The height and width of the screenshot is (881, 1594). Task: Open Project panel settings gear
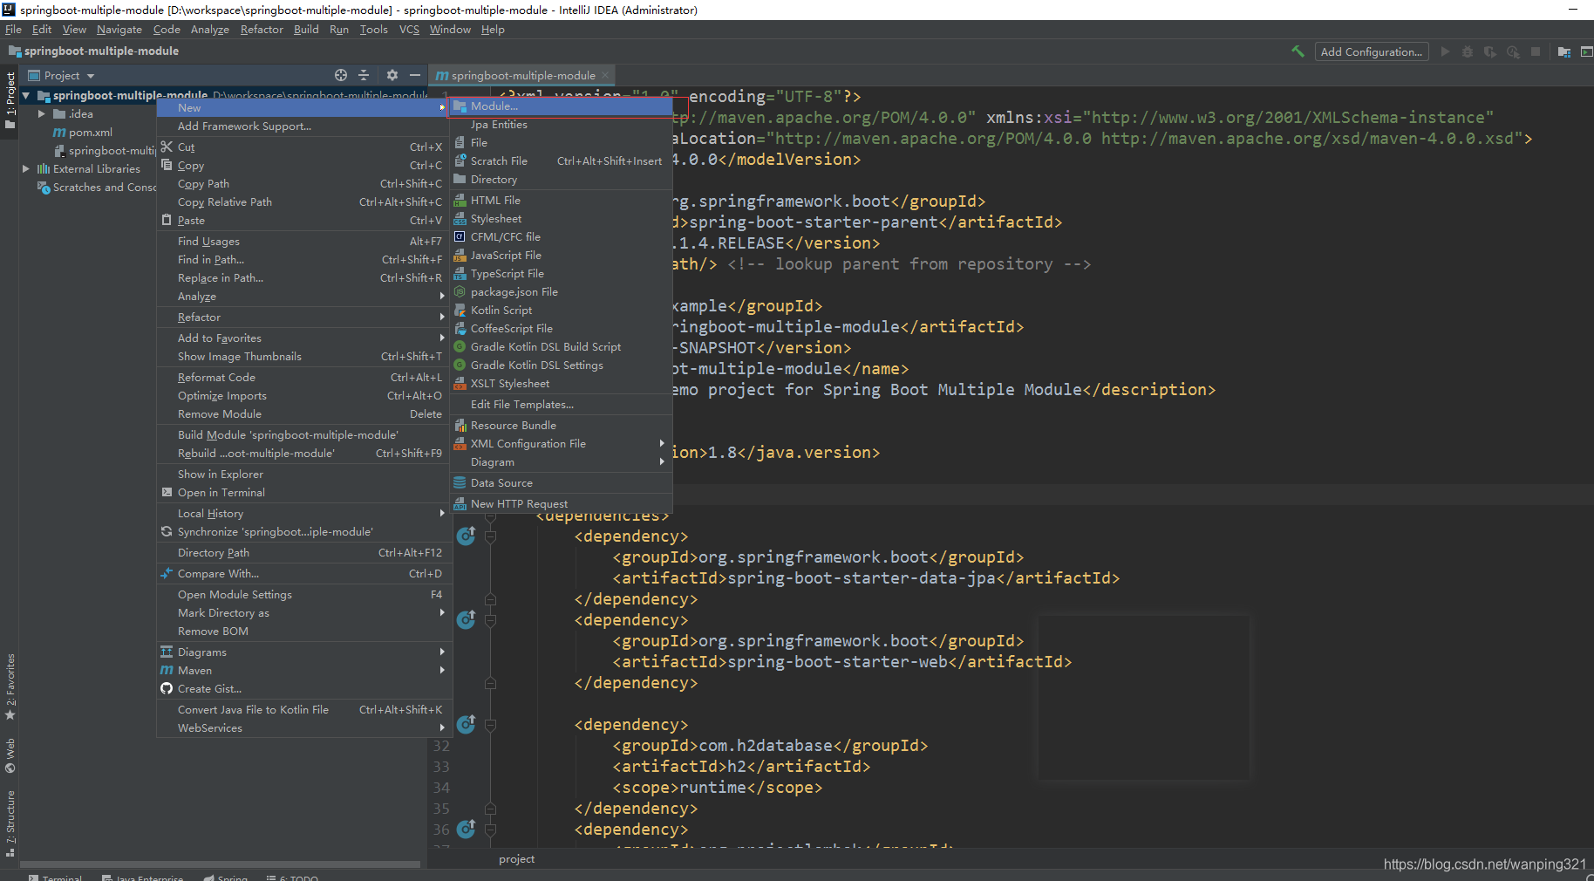click(x=392, y=75)
